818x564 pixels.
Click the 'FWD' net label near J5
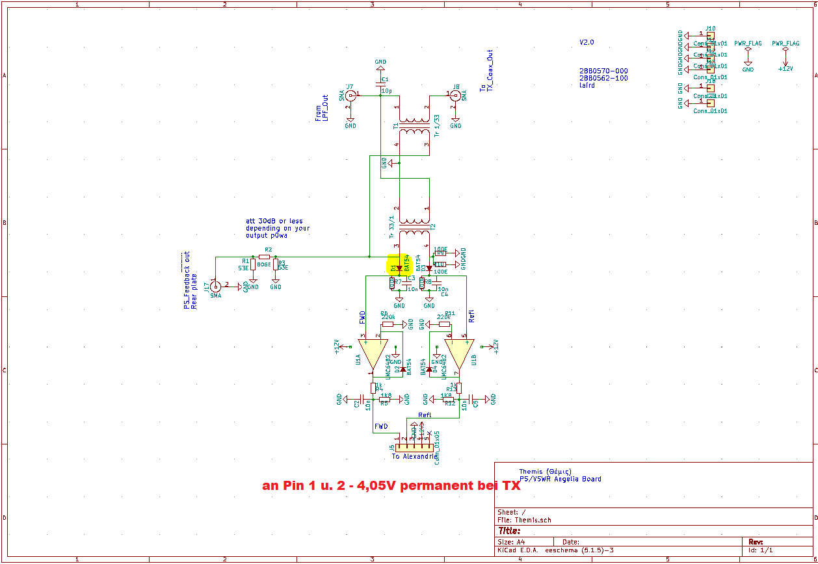click(x=381, y=427)
